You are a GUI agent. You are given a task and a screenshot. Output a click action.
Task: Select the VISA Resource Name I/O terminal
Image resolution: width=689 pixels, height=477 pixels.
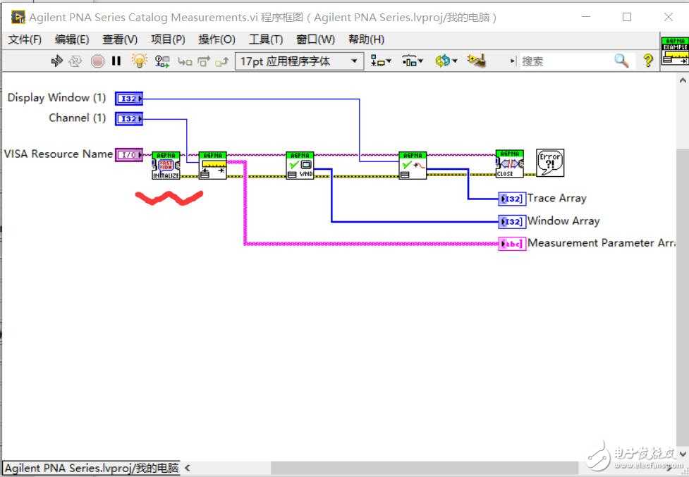tap(129, 155)
